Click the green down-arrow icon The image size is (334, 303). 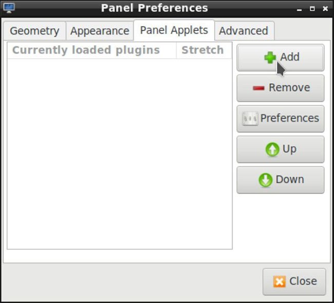[266, 180]
